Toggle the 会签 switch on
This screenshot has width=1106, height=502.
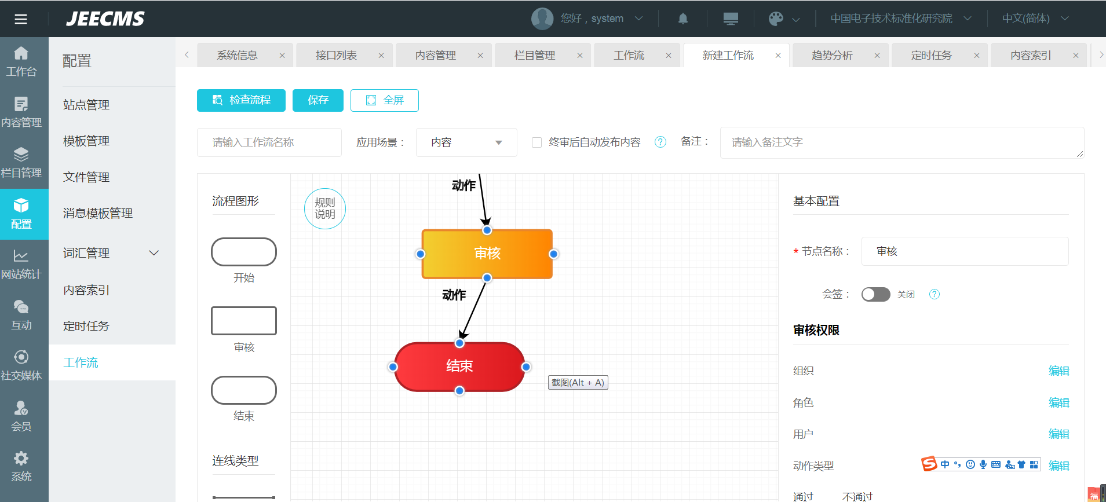coord(875,294)
